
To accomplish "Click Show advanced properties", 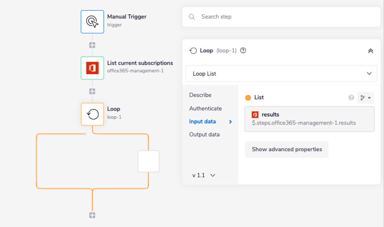I will click(x=287, y=149).
